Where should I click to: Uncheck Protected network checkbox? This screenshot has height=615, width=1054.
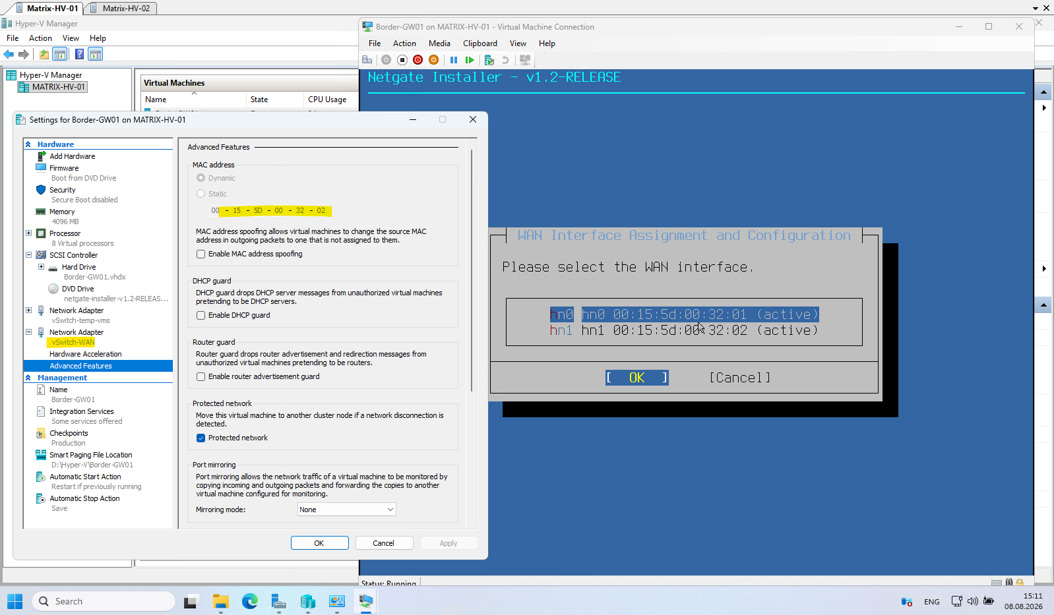tap(201, 438)
